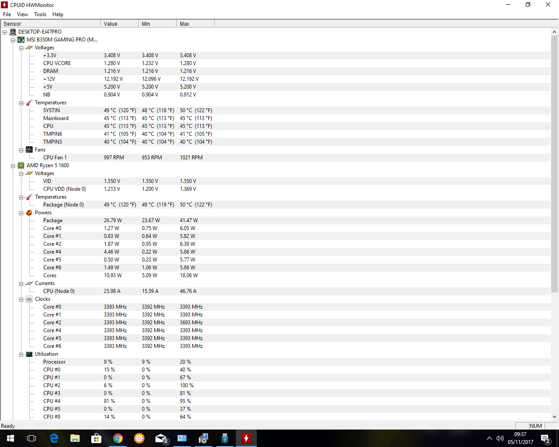Click the voltage icon beside Ryzen Voltages
Screen dimensions: 559x447
29,173
